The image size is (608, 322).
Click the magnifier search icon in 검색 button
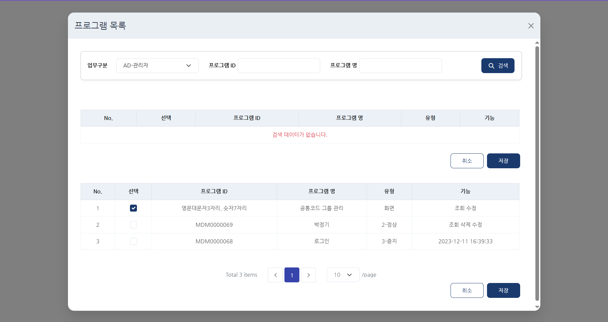[x=492, y=65]
